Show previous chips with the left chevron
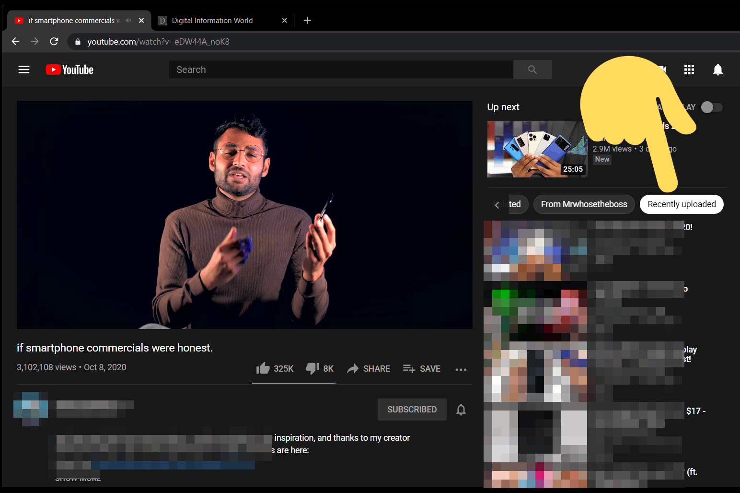 click(497, 205)
